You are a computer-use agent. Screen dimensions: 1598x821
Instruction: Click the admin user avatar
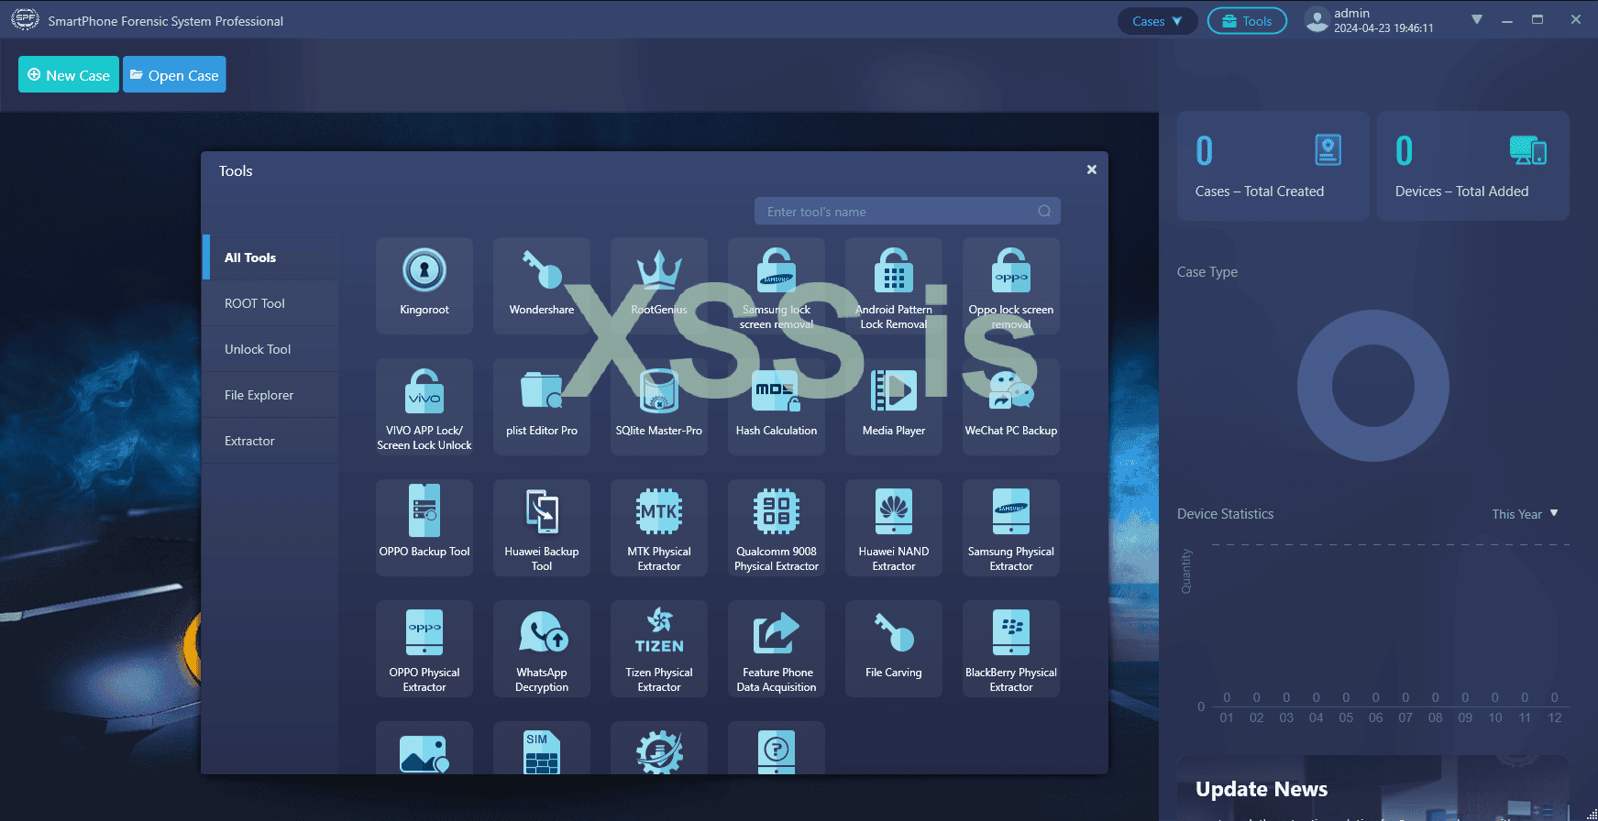coord(1317,20)
